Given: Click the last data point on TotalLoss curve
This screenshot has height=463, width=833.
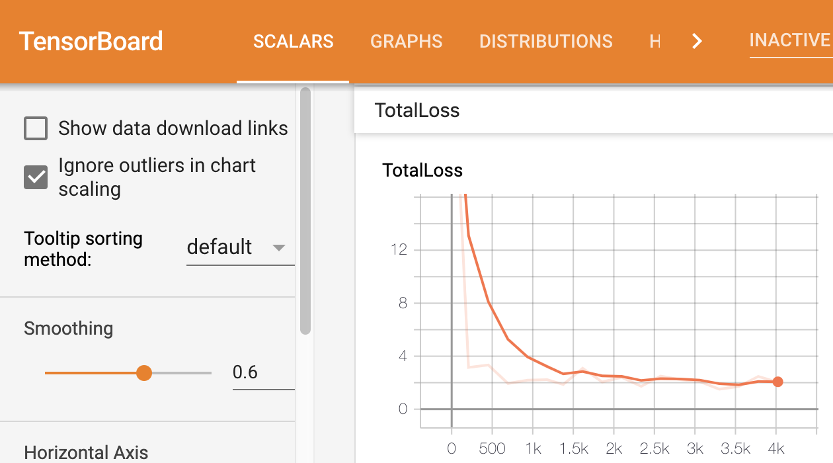Looking at the screenshot, I should click(x=777, y=382).
